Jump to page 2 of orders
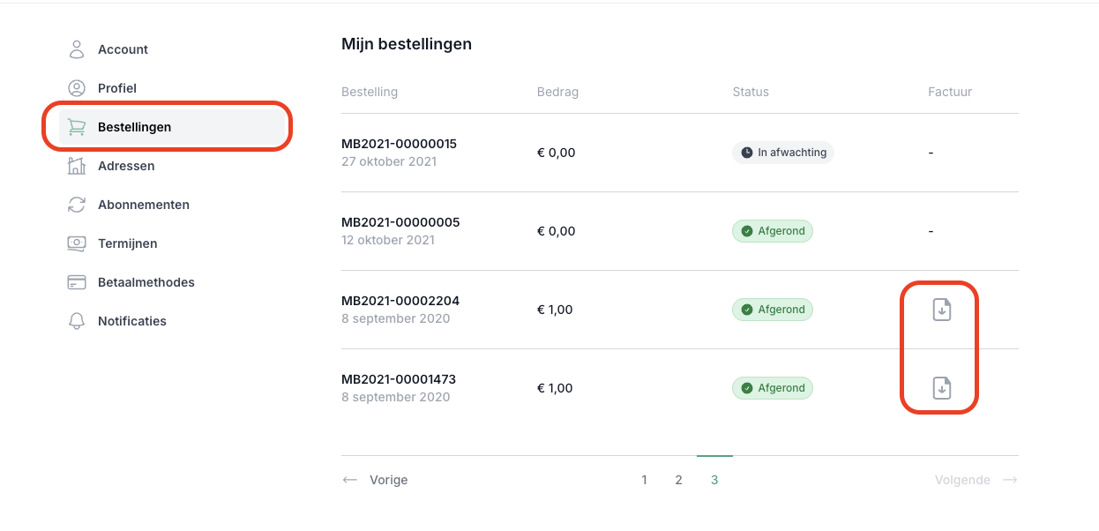The width and height of the screenshot is (1099, 531). (678, 480)
